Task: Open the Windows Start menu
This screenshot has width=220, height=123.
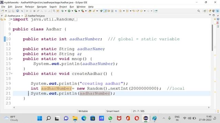Action: pyautogui.click(x=40, y=119)
